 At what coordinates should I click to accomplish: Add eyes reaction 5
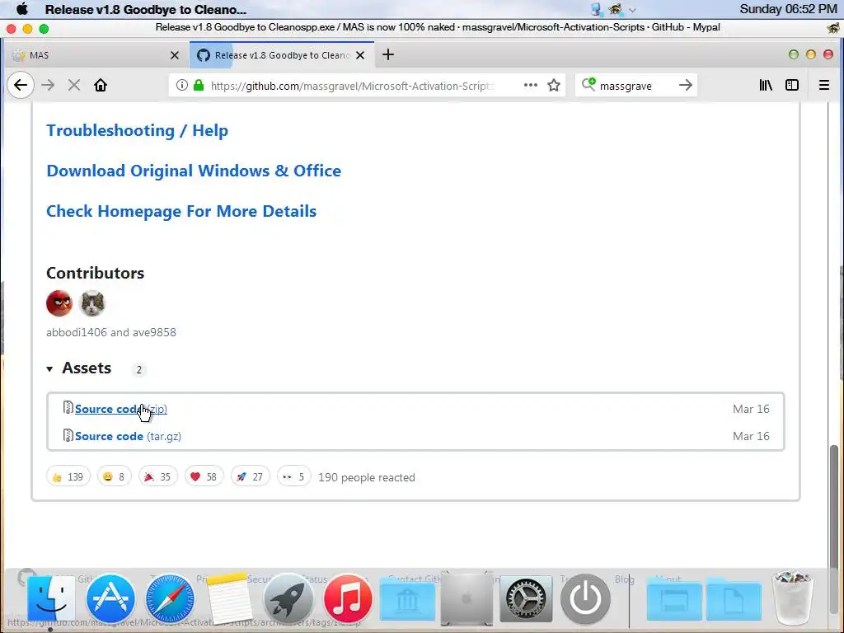click(x=294, y=477)
